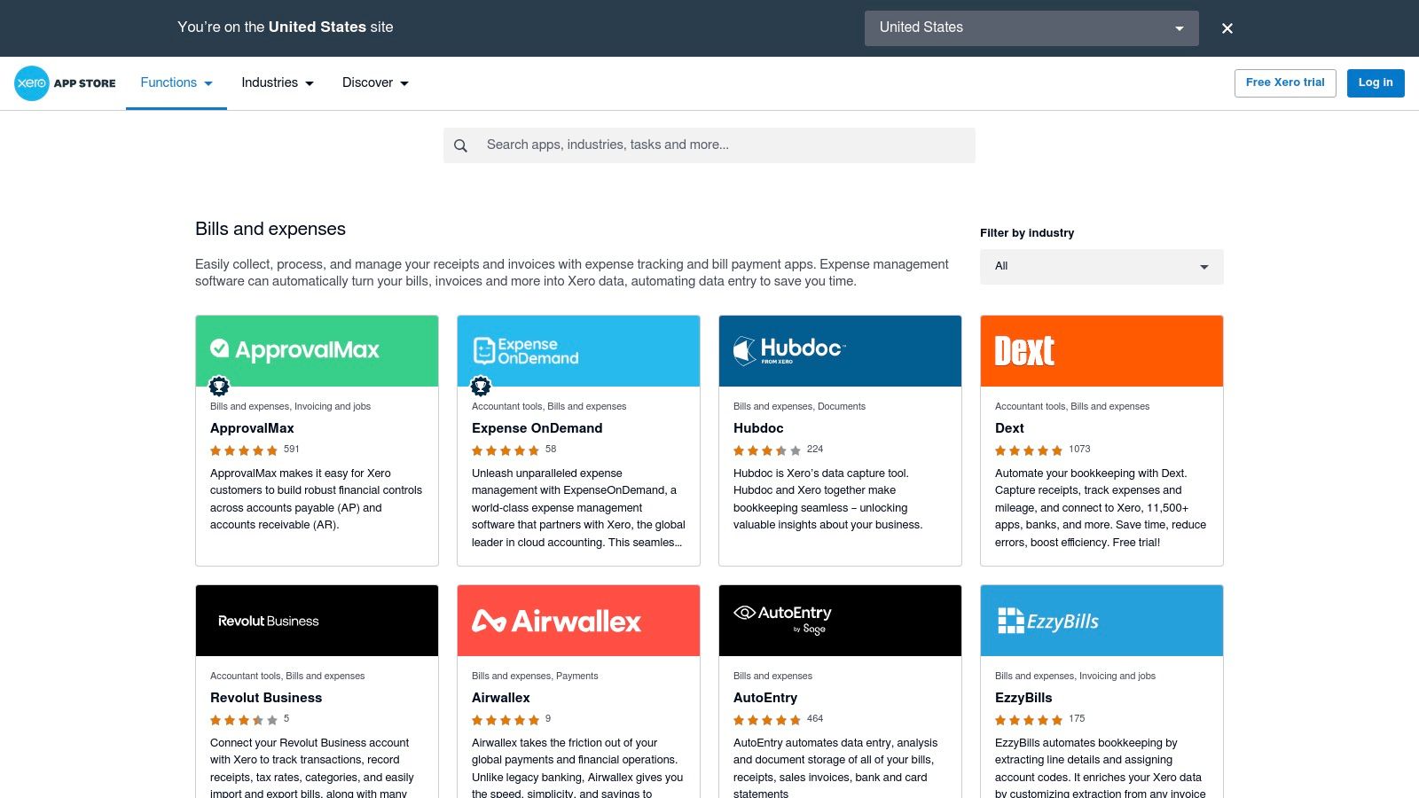Open the ApprovalMax app via its logo banner
Viewport: 1419px width, 798px height.
(316, 350)
